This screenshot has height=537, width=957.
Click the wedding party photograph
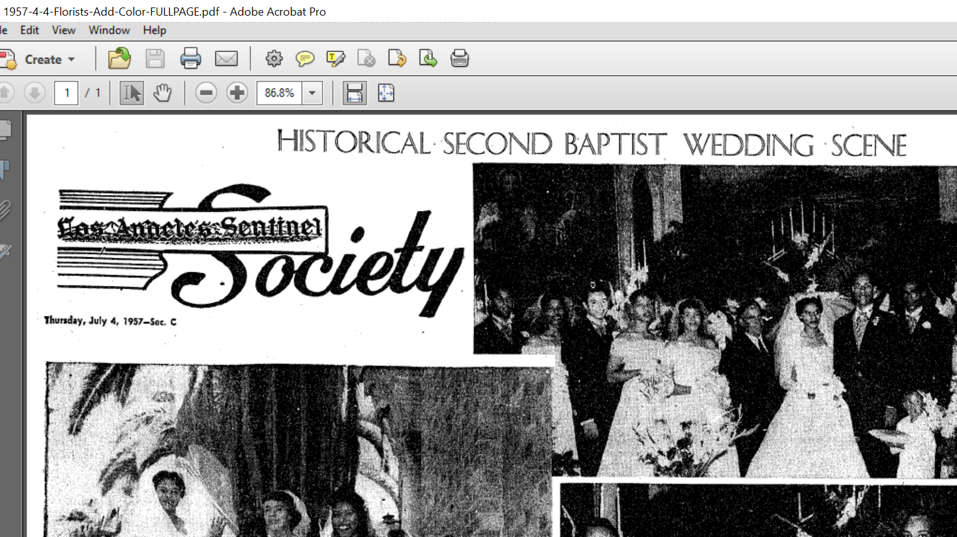(x=715, y=321)
